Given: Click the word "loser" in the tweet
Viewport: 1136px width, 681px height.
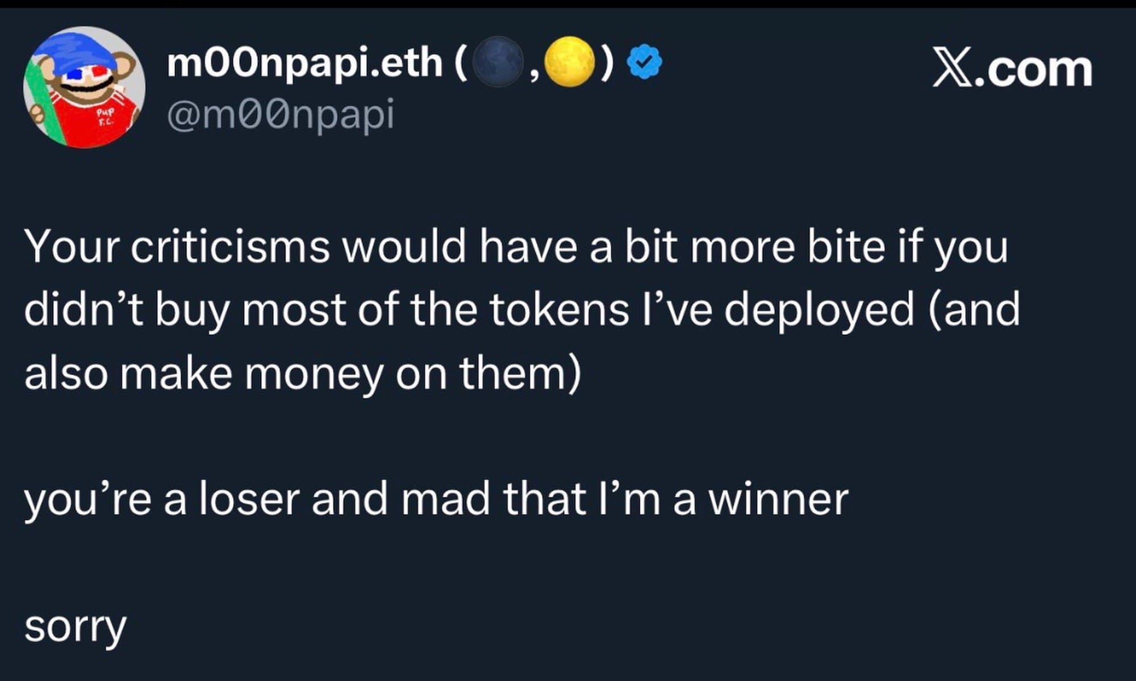Looking at the screenshot, I should click(248, 500).
